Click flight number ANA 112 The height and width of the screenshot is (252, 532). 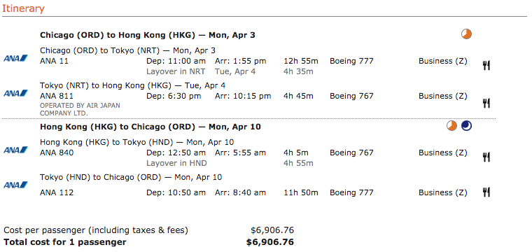[x=57, y=192]
